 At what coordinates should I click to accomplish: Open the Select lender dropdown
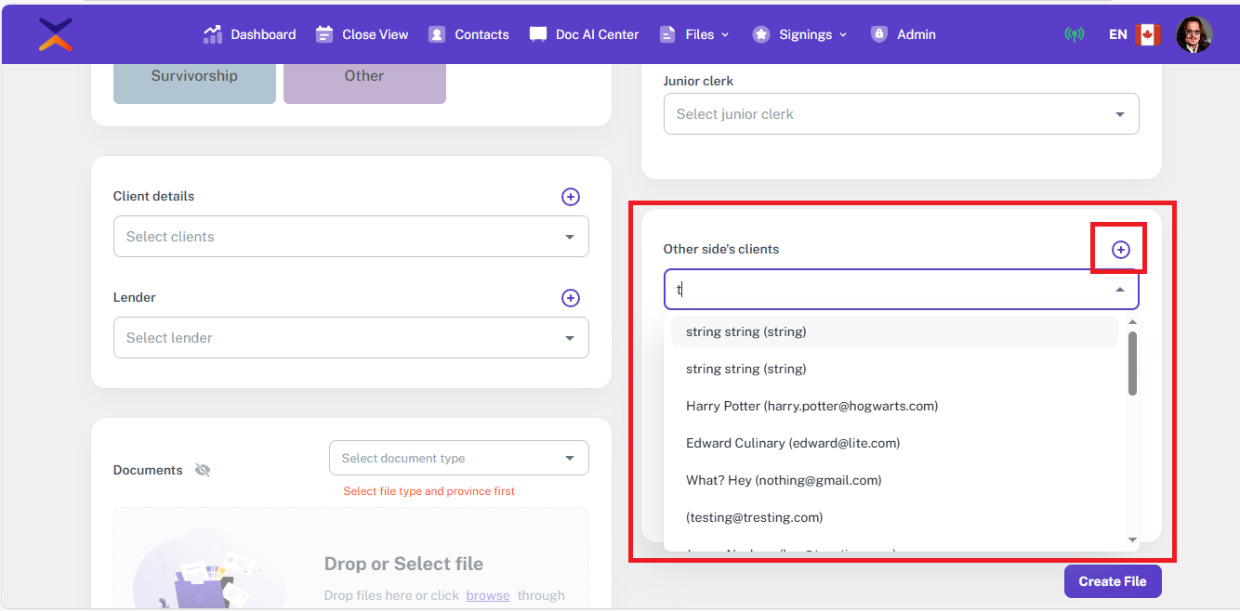pos(350,338)
